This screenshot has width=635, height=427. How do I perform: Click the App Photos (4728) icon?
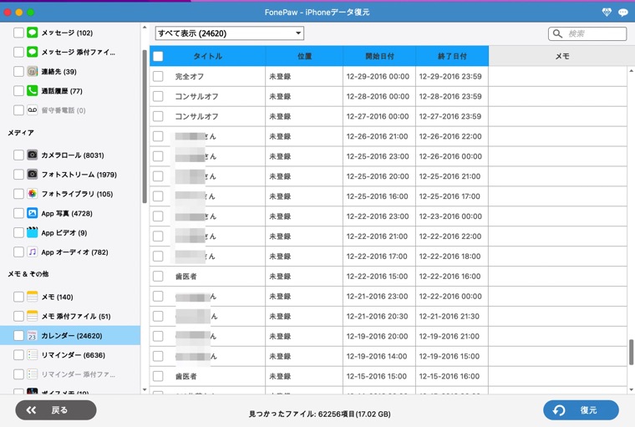[33, 213]
